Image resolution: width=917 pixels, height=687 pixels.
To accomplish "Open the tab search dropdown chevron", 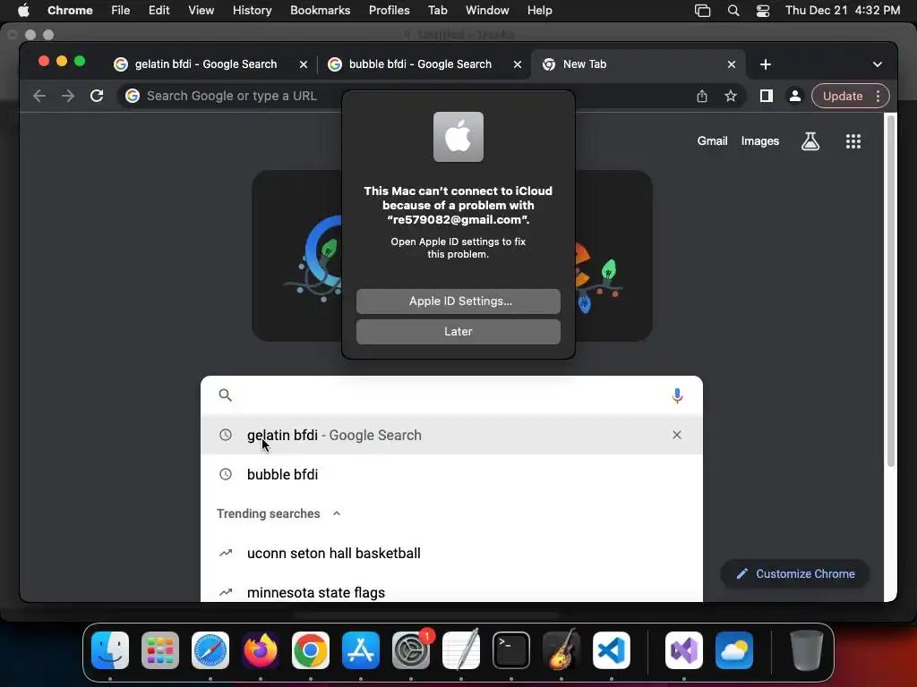I will click(x=878, y=64).
